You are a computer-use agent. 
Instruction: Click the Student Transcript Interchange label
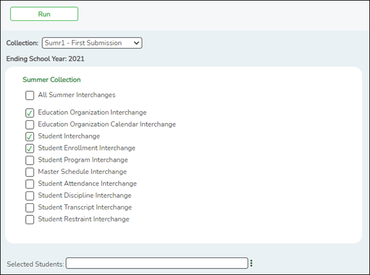[x=84, y=207]
